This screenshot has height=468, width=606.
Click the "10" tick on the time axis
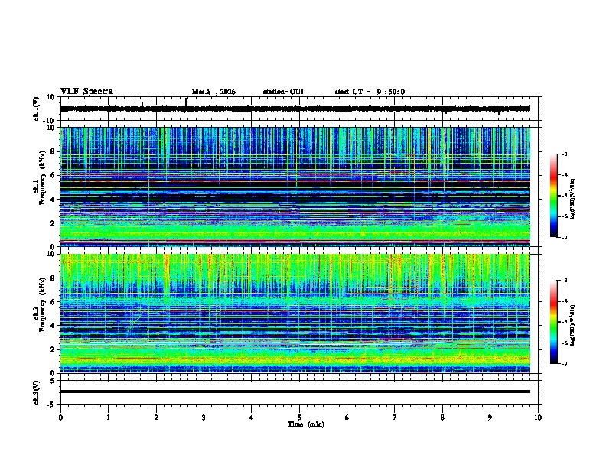(538, 418)
